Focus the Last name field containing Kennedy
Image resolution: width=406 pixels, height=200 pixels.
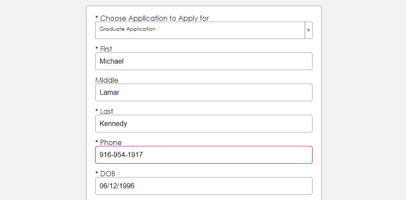click(x=203, y=123)
